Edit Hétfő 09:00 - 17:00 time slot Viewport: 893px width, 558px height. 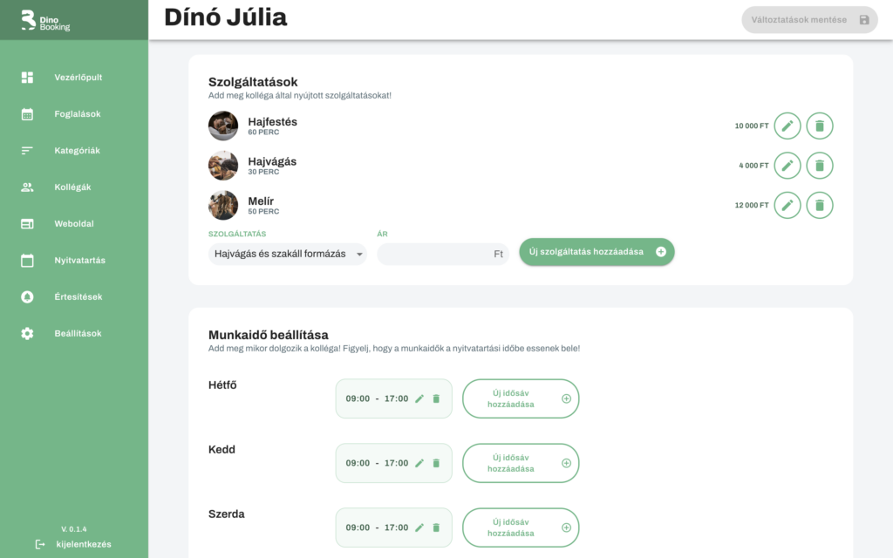[x=419, y=398]
